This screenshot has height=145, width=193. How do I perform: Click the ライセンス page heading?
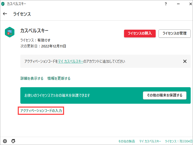[22, 14]
